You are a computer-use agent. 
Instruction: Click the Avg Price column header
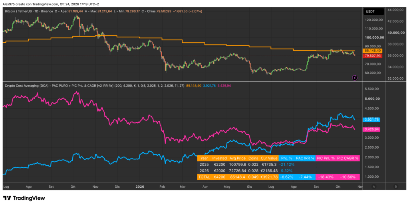pos(237,158)
